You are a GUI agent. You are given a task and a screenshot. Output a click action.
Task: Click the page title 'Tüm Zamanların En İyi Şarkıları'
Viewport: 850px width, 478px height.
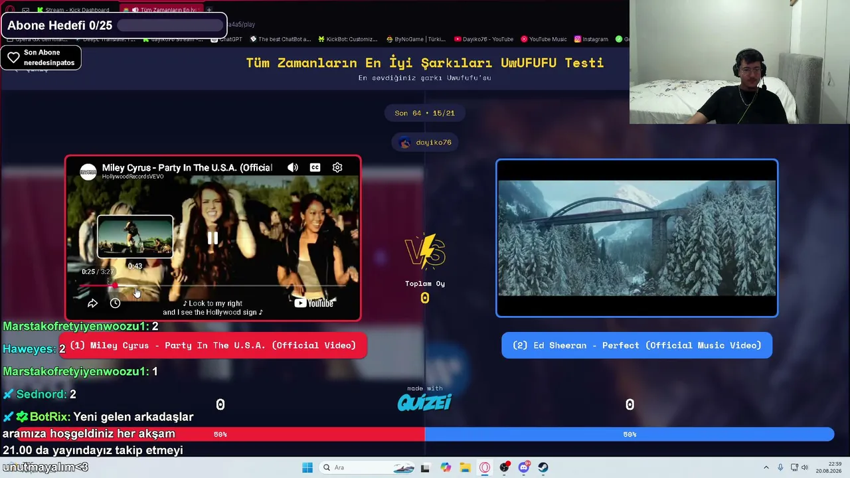(x=425, y=62)
